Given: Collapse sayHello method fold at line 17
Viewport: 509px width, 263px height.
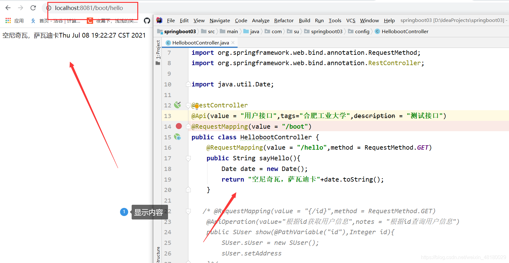Looking at the screenshot, I should click(x=188, y=158).
